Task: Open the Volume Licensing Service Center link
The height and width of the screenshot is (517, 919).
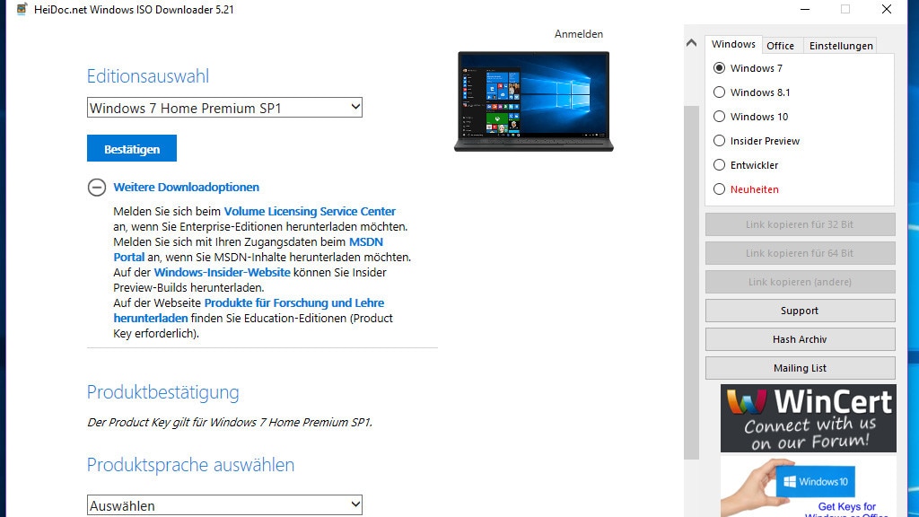Action: pyautogui.click(x=310, y=211)
